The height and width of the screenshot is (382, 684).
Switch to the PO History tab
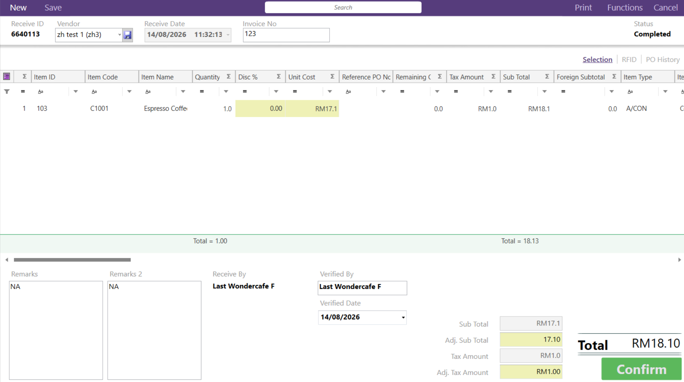[663, 59]
